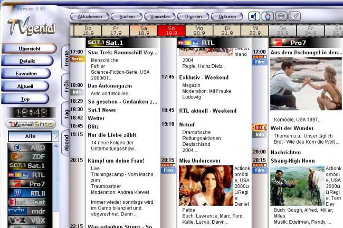Select greyed day tab Do 23.9
This screenshot has height=228, width=343.
[x=283, y=31]
